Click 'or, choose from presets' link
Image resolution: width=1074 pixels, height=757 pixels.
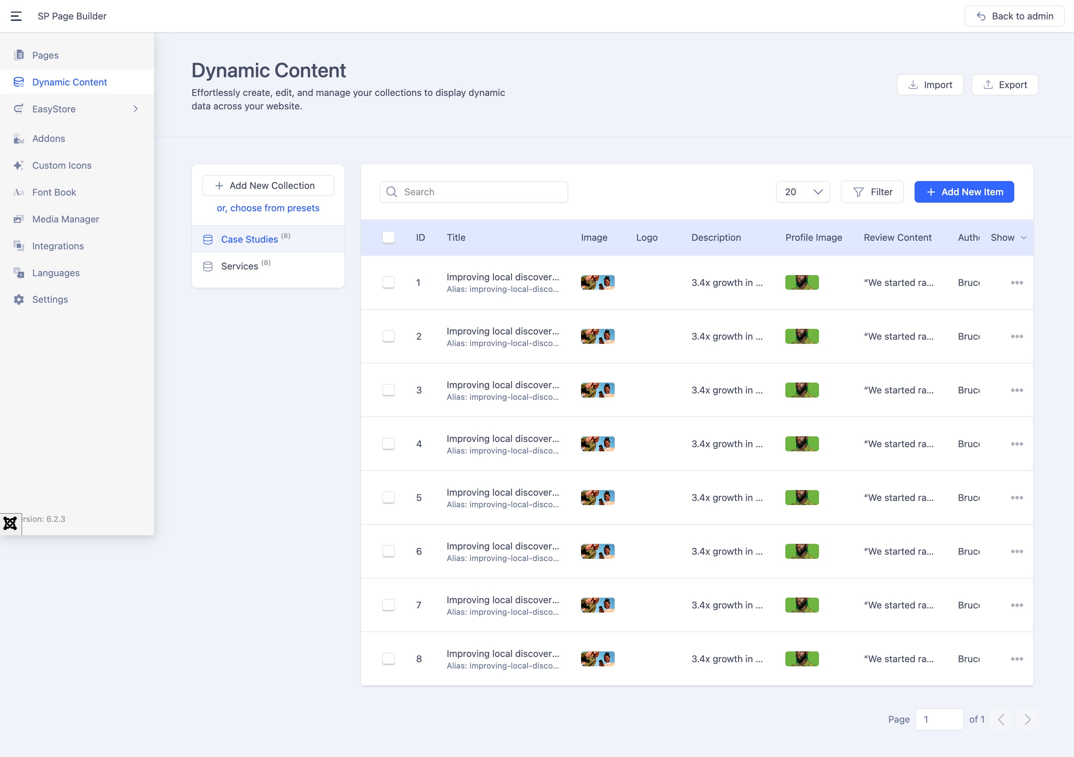pos(268,208)
